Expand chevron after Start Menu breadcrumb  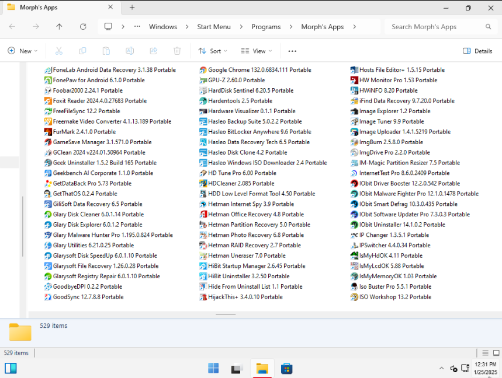pos(241,27)
